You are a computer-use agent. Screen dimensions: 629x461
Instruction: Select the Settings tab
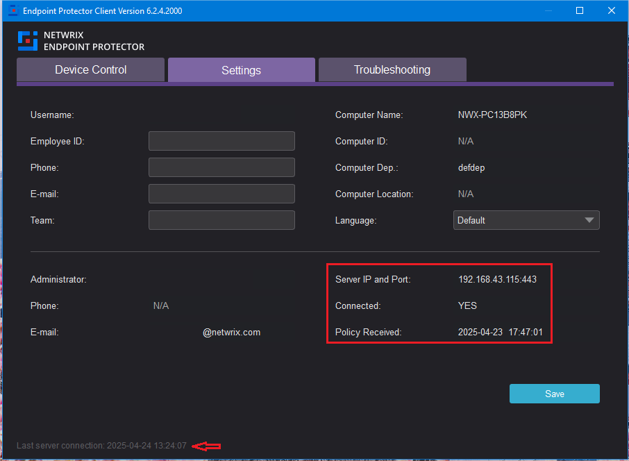click(241, 69)
